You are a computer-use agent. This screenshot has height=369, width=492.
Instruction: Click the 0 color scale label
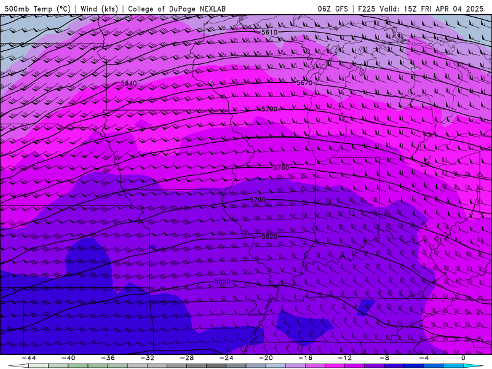point(463,358)
